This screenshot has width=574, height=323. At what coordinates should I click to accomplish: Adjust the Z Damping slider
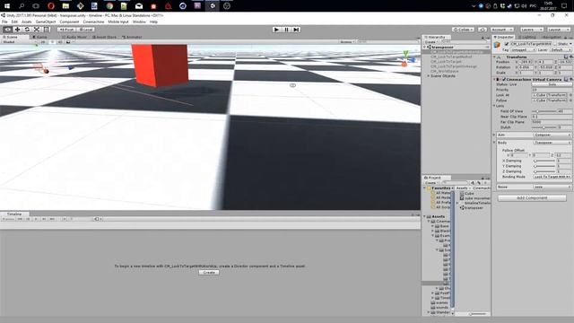[x=544, y=171]
